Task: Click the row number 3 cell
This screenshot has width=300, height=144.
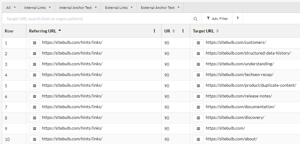Action: point(14,64)
